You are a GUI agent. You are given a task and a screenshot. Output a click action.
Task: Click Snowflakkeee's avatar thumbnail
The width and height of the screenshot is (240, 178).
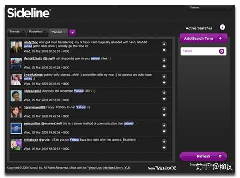(x=16, y=80)
